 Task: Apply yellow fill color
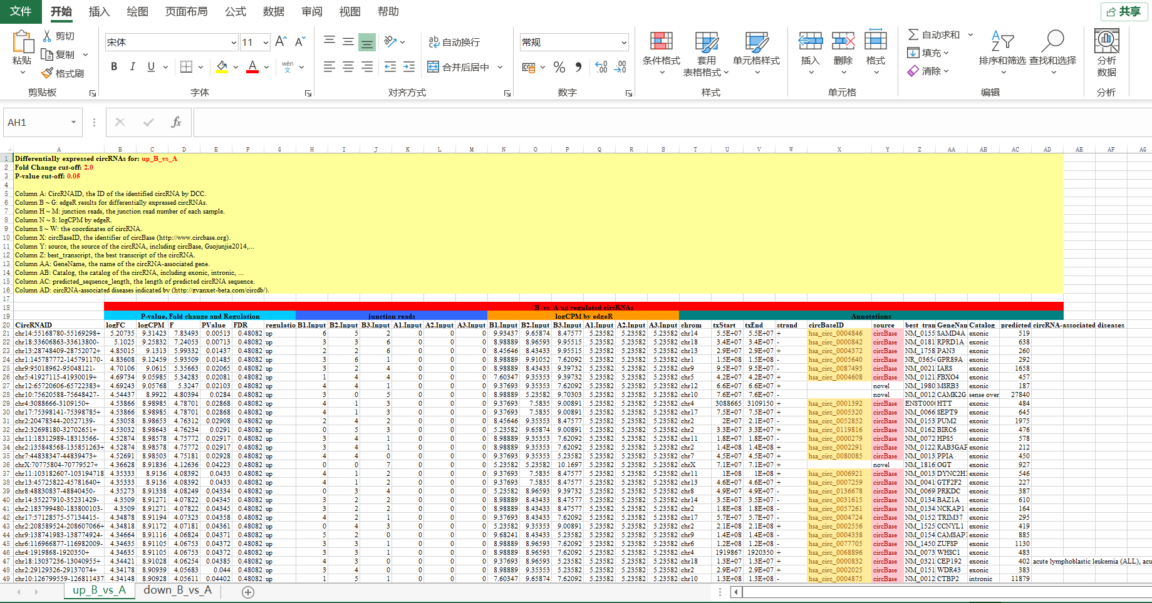pos(222,66)
